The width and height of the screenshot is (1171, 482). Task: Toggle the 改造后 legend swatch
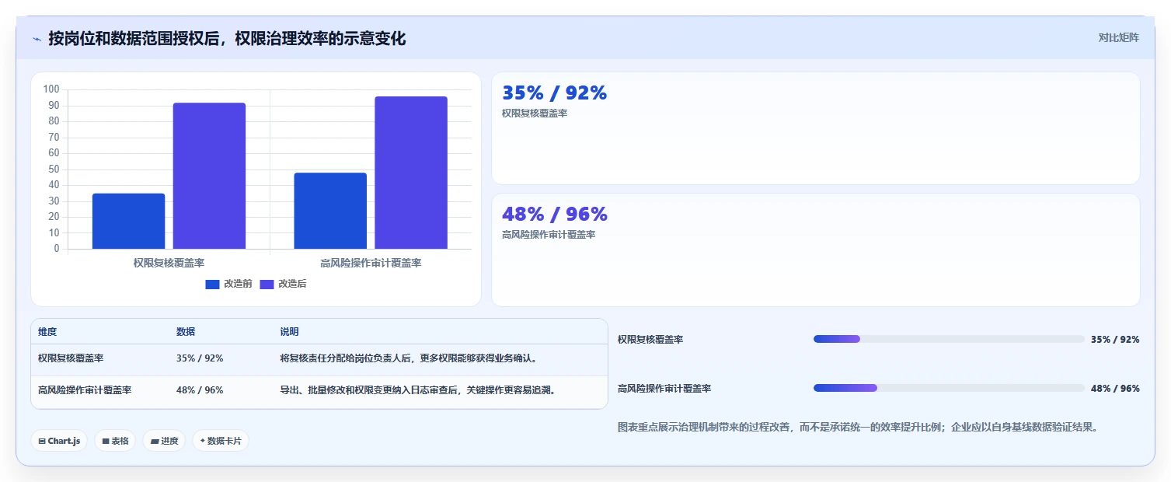(x=267, y=285)
